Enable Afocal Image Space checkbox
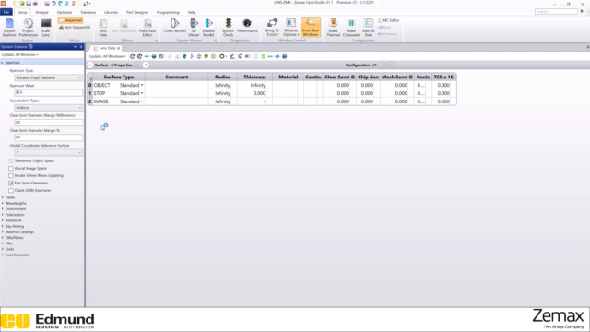 coord(11,168)
